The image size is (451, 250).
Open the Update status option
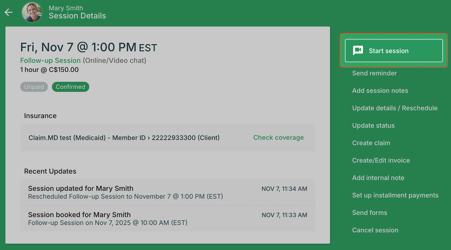pos(373,126)
